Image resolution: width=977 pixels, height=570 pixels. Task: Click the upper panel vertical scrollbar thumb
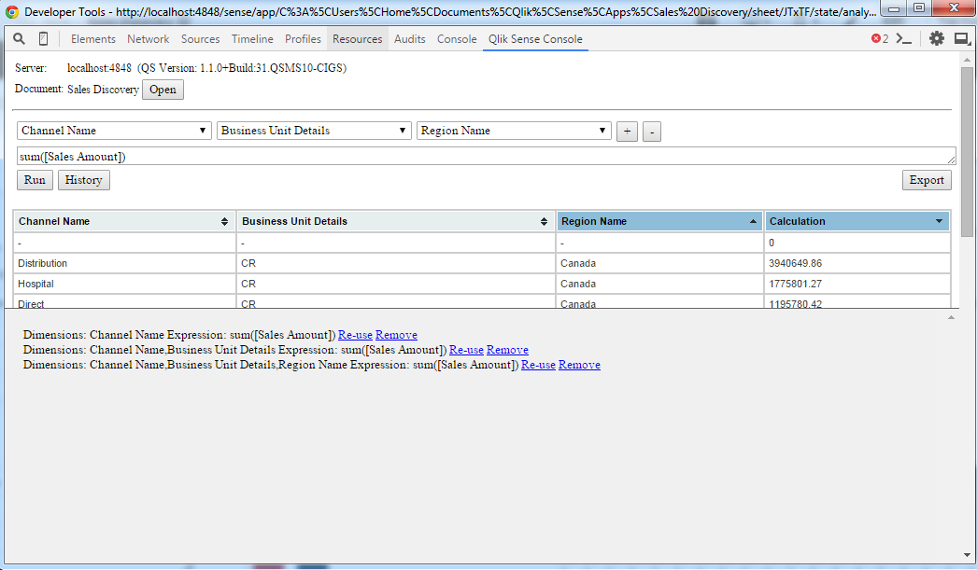click(x=967, y=152)
